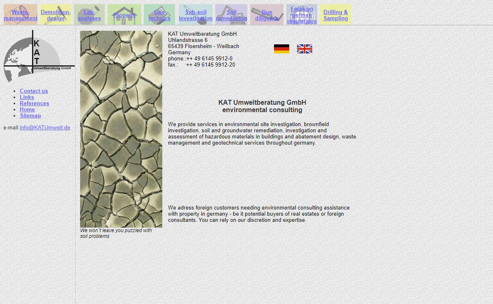The image size is (493, 304).
Task: Click the KAT Umweltberatung globe logo
Action: (39, 56)
